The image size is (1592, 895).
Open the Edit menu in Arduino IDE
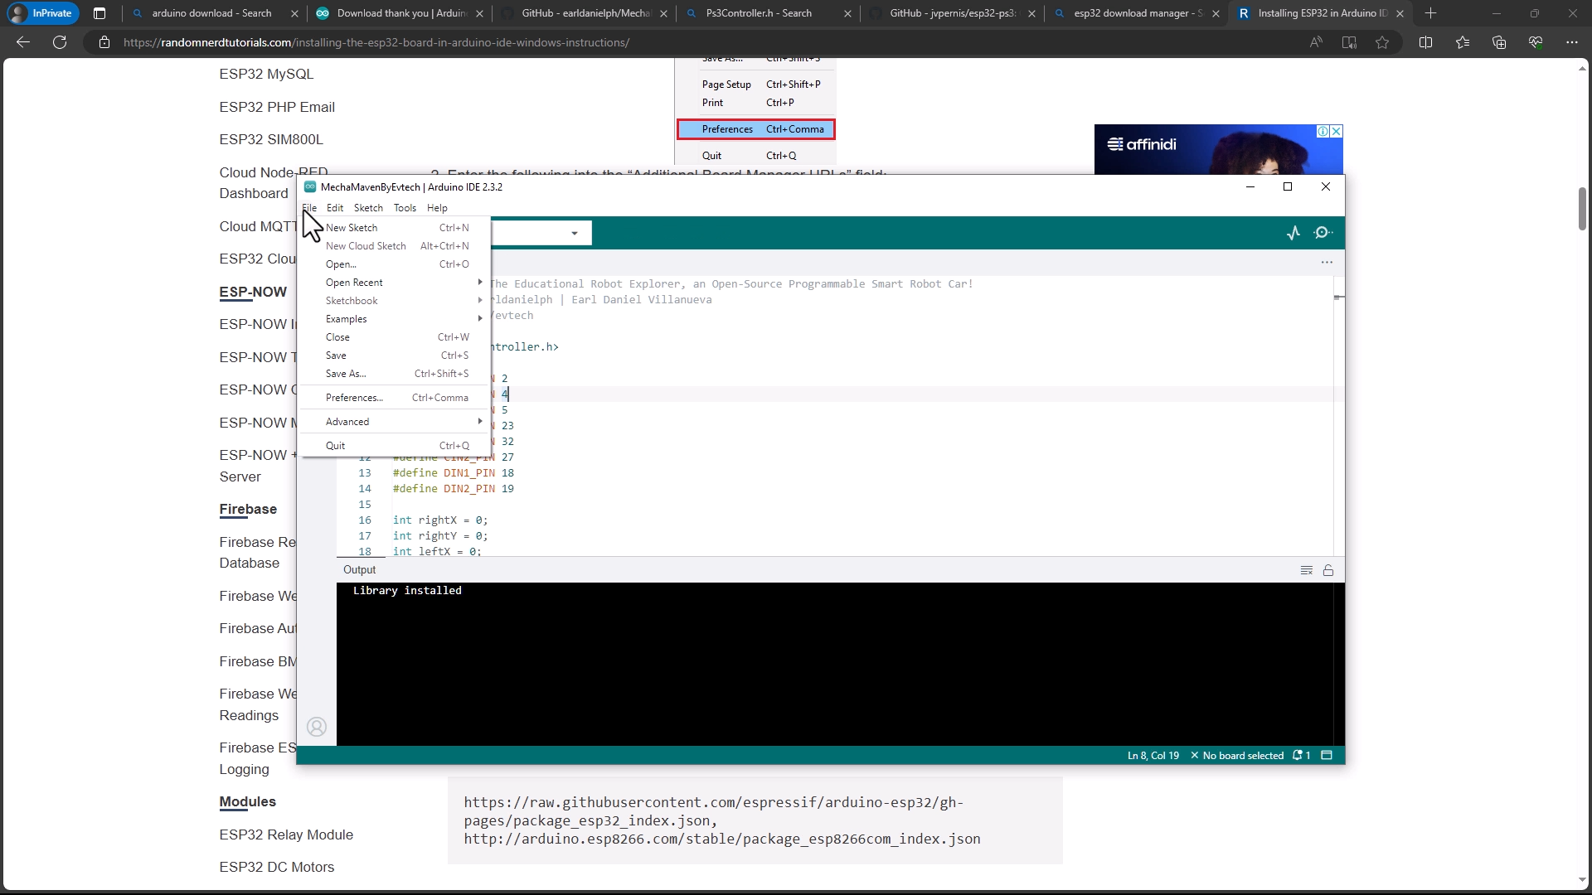pos(335,208)
